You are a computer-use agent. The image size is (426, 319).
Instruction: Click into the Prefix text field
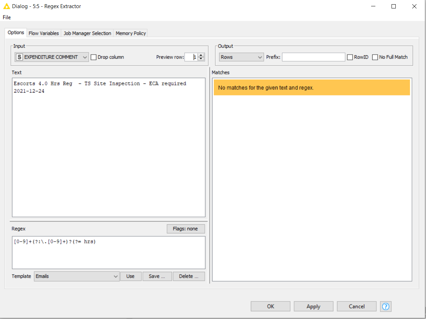click(x=313, y=57)
